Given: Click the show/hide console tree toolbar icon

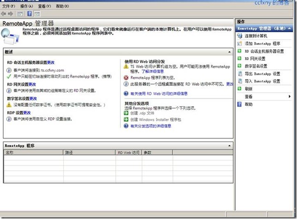Looking at the screenshot, I should (x=20, y=14).
